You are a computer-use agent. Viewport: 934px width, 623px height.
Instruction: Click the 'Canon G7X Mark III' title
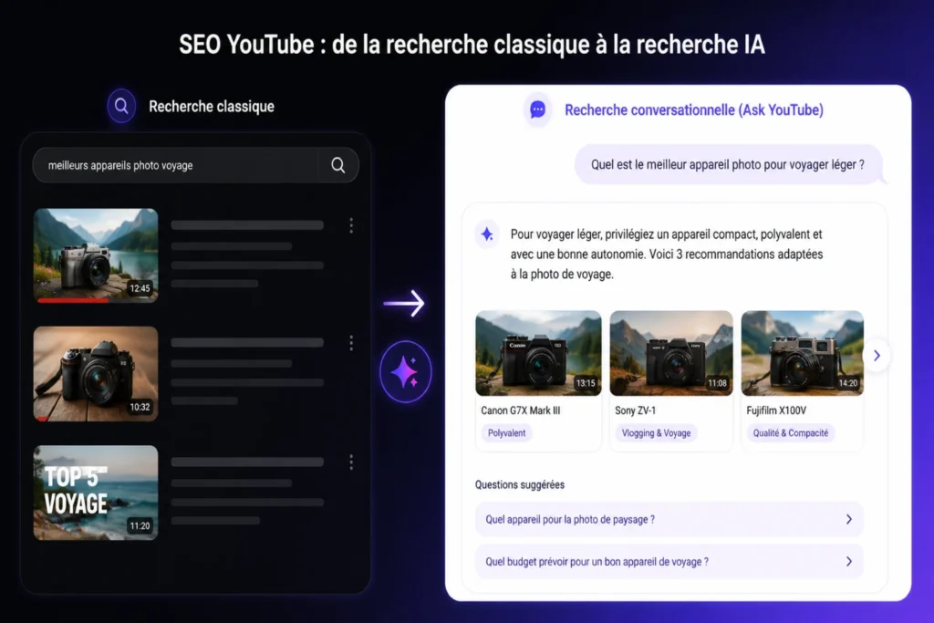pos(520,410)
